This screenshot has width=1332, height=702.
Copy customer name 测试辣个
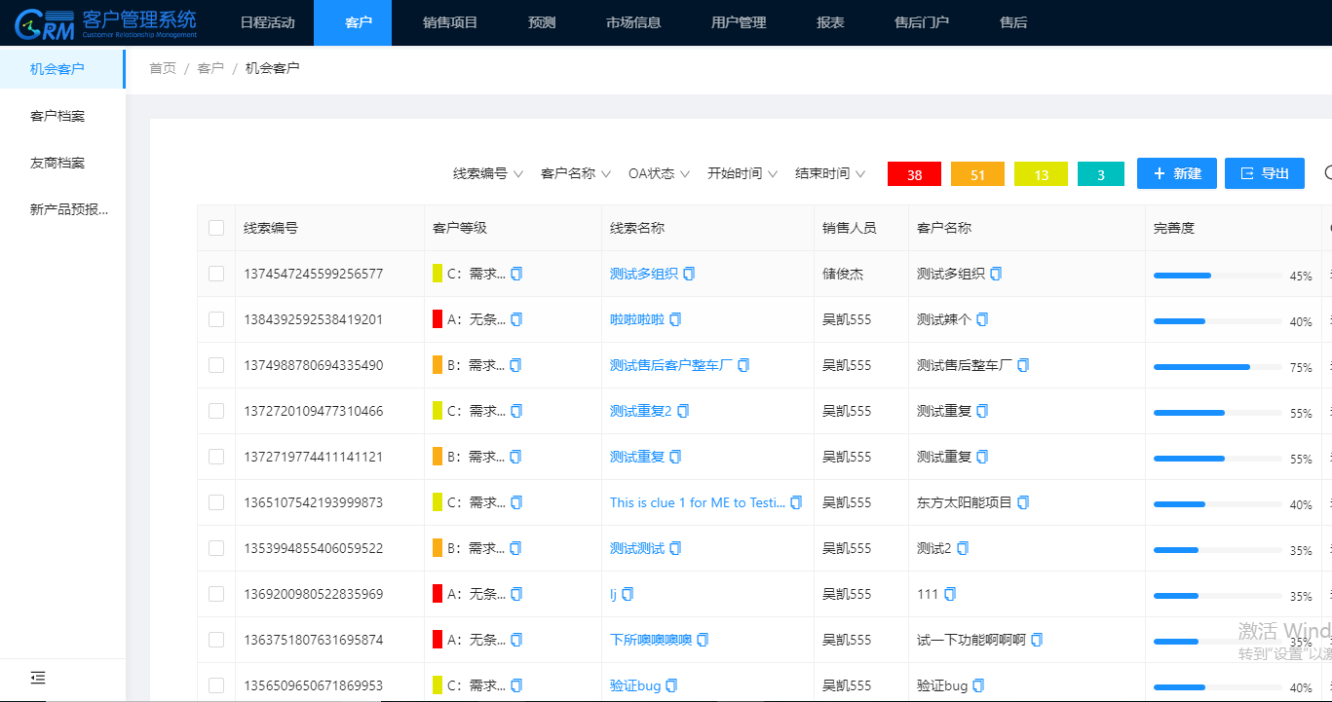pos(982,319)
